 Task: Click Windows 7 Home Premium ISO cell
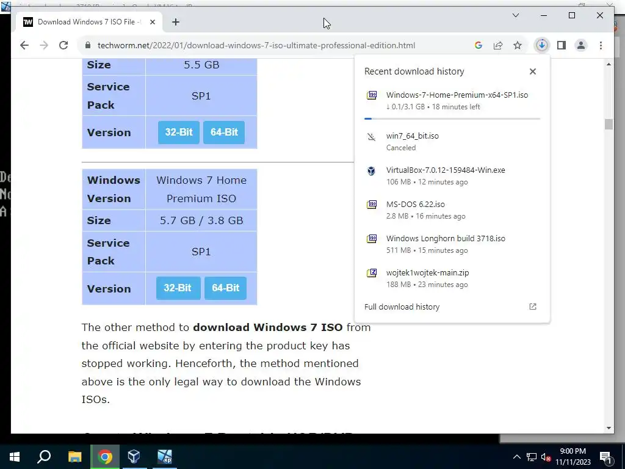(x=201, y=189)
